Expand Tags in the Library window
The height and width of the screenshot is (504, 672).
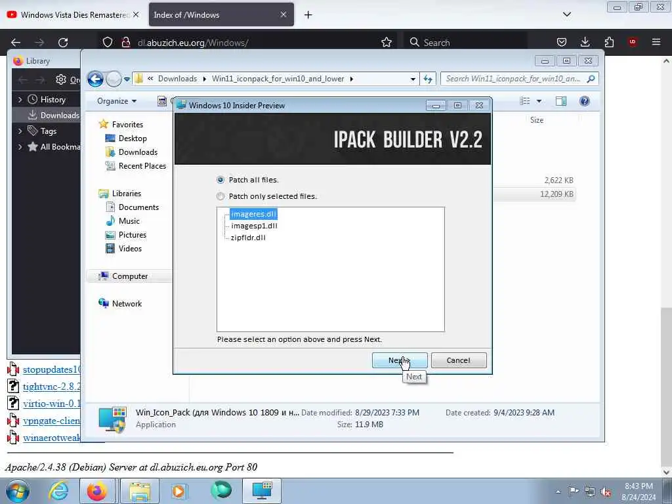click(20, 131)
